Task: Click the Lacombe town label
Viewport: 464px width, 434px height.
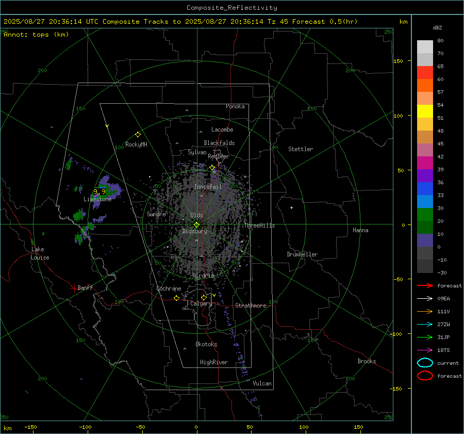Action: pos(222,130)
